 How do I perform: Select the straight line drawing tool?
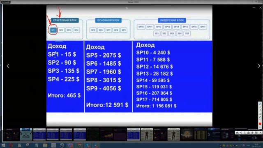[260, 107]
